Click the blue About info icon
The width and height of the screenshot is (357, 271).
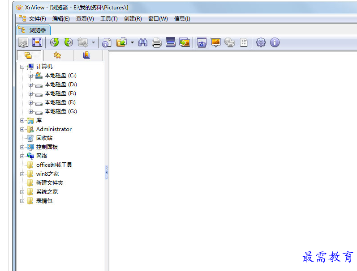point(275,42)
